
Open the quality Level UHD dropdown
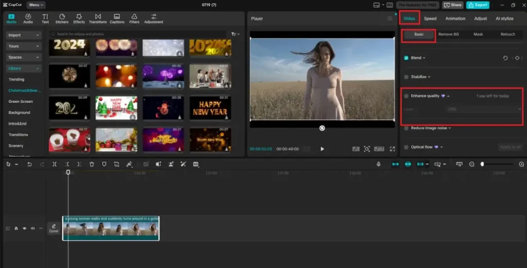point(483,109)
